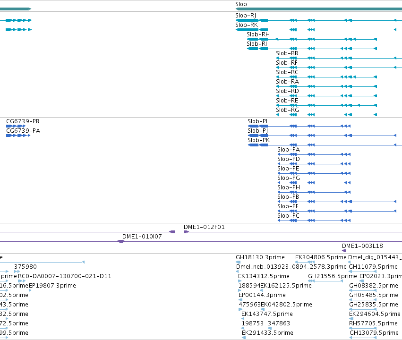The image size is (402, 340).
Task: Select the DME1-010I07 clone label
Action: [x=142, y=237]
